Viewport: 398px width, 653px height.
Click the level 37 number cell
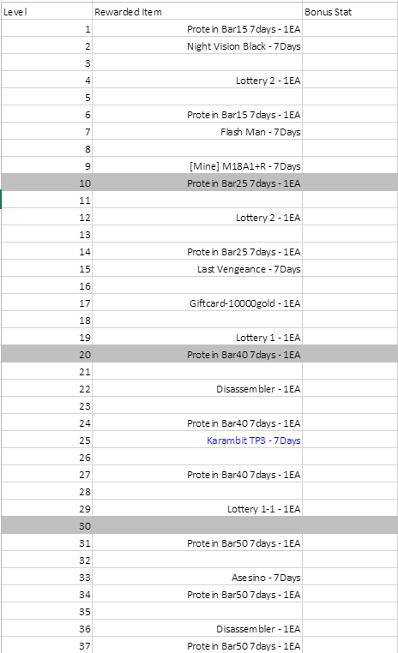[x=46, y=646]
